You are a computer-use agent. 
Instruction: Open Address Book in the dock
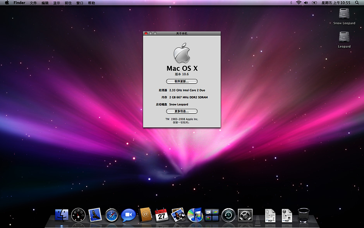tap(145, 214)
